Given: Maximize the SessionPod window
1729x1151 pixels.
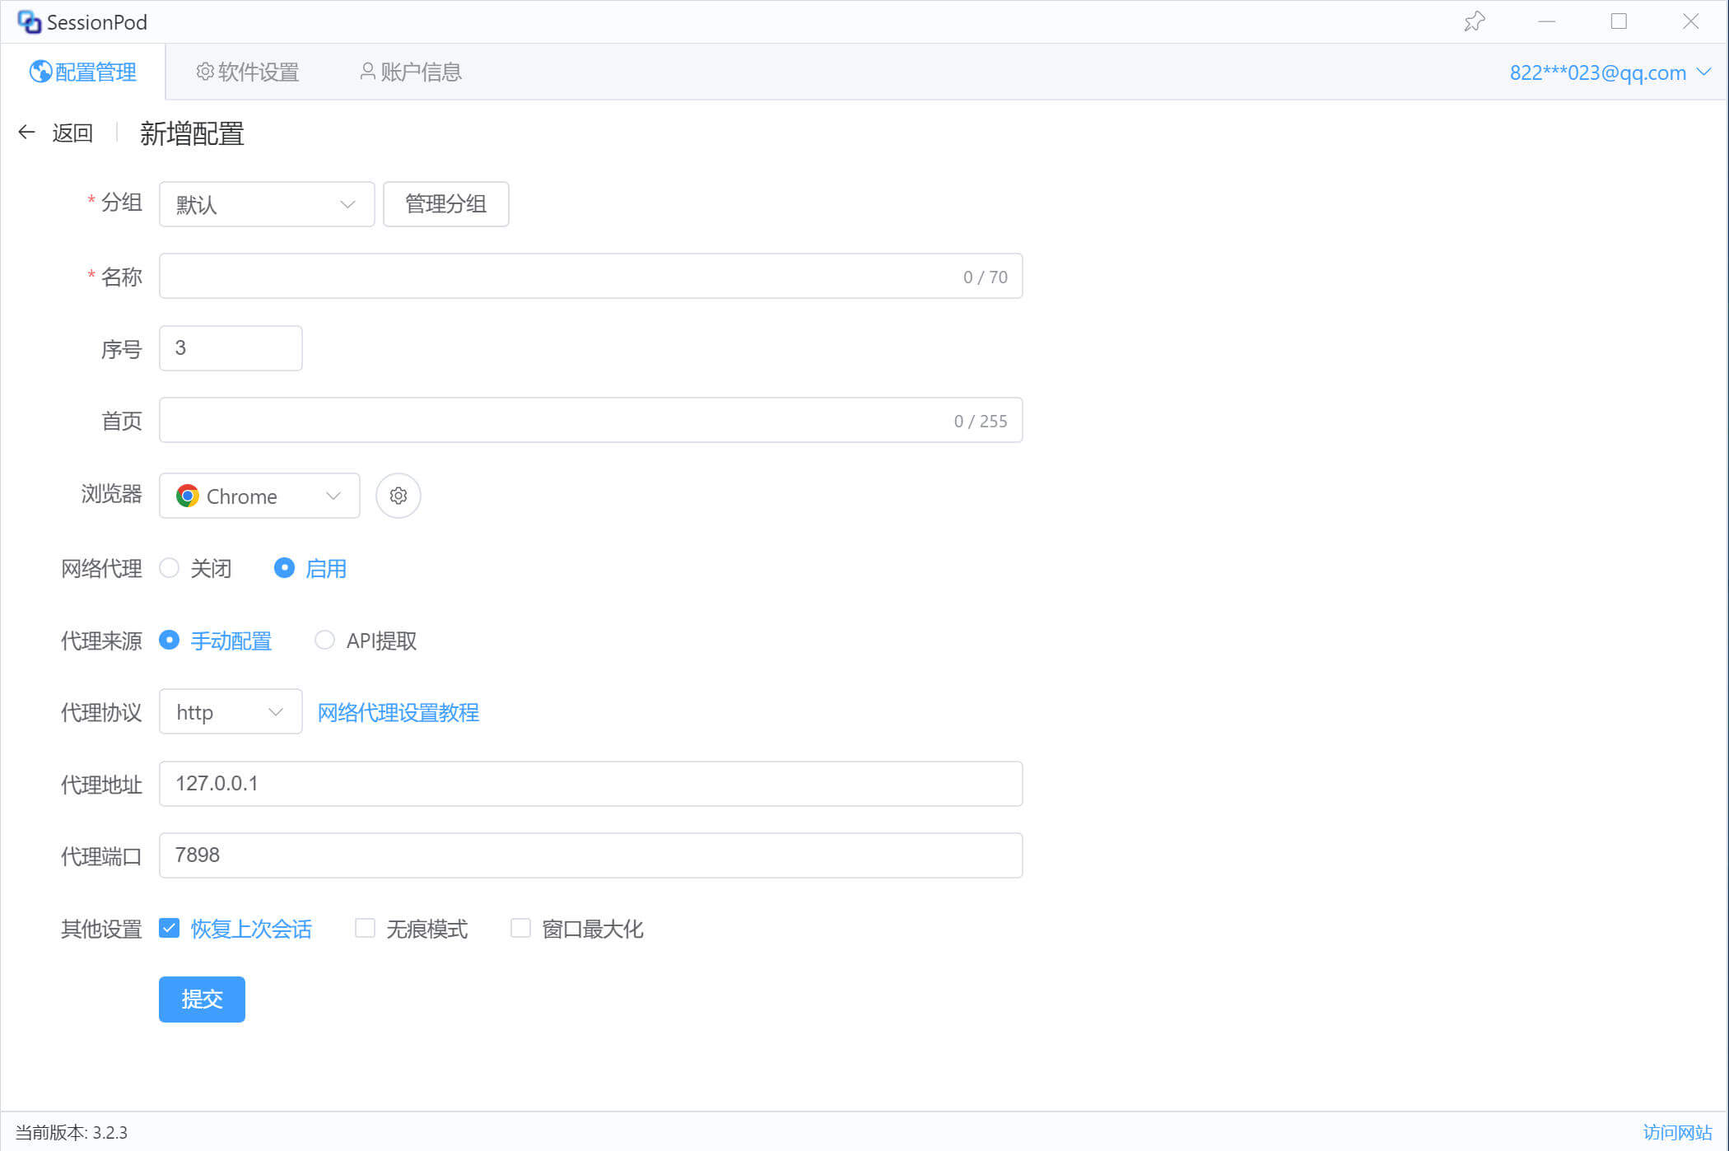Looking at the screenshot, I should coord(1619,21).
